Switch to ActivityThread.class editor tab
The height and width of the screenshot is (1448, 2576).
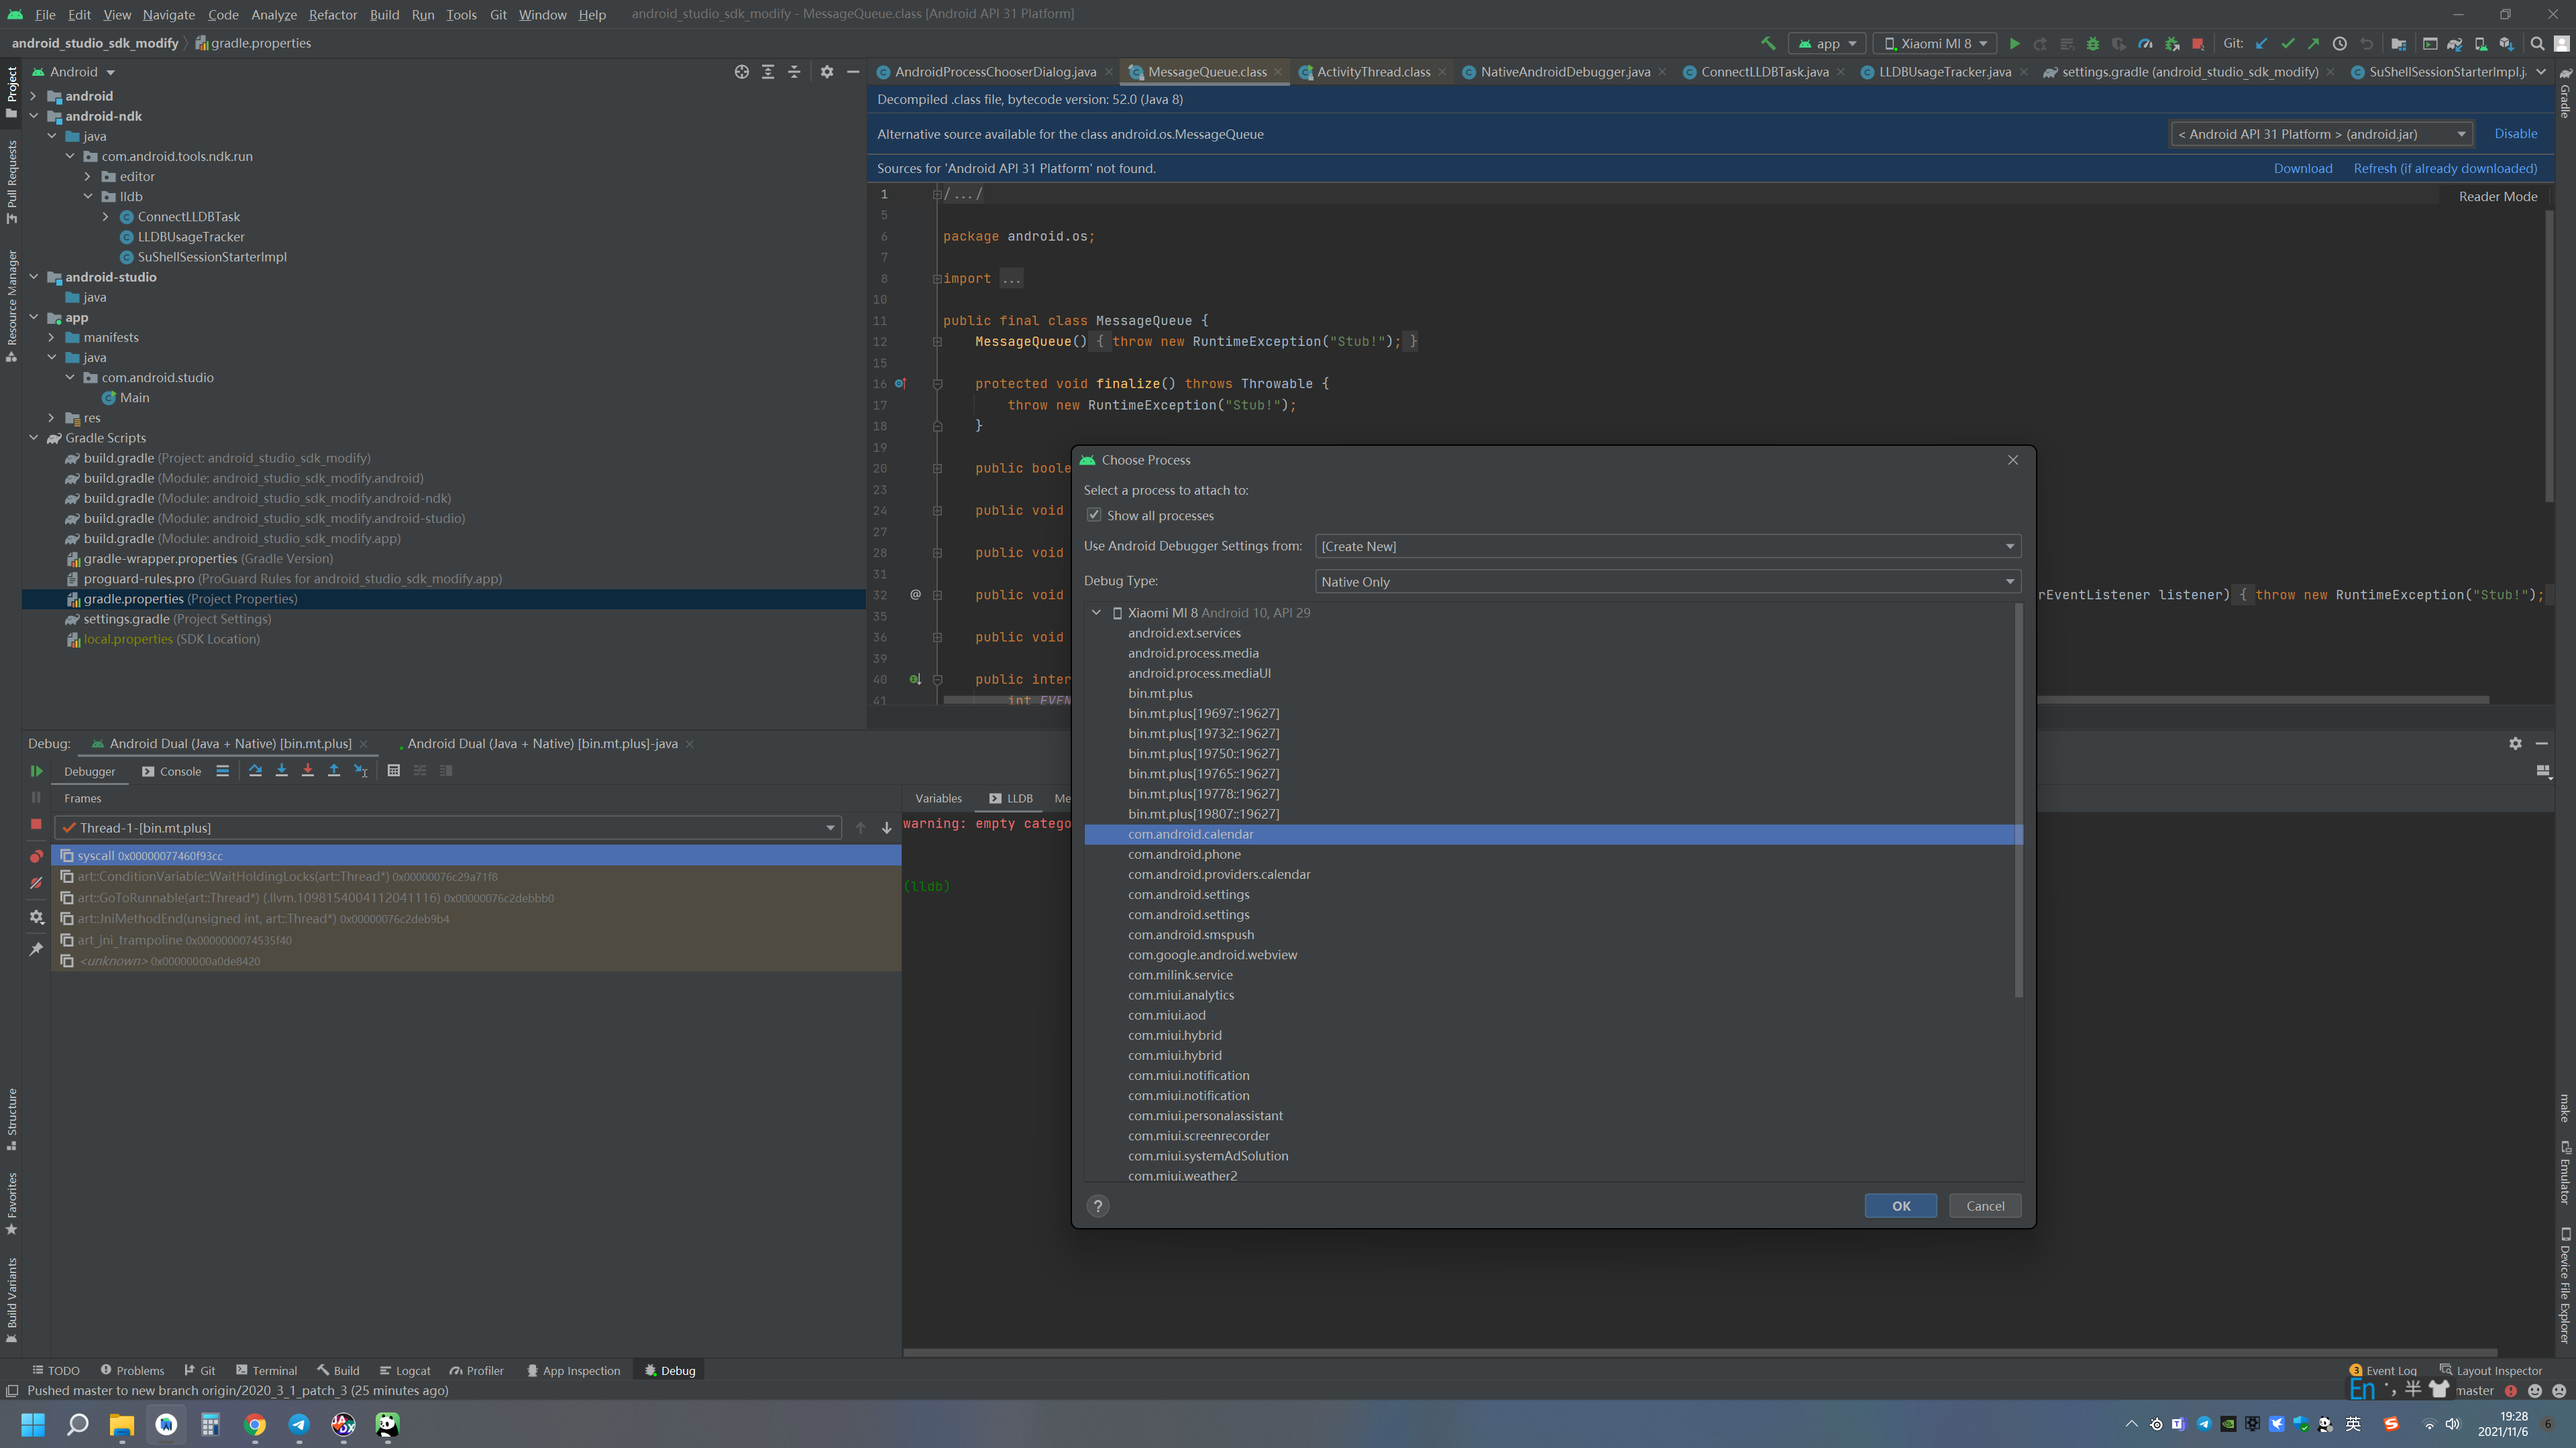point(1372,72)
